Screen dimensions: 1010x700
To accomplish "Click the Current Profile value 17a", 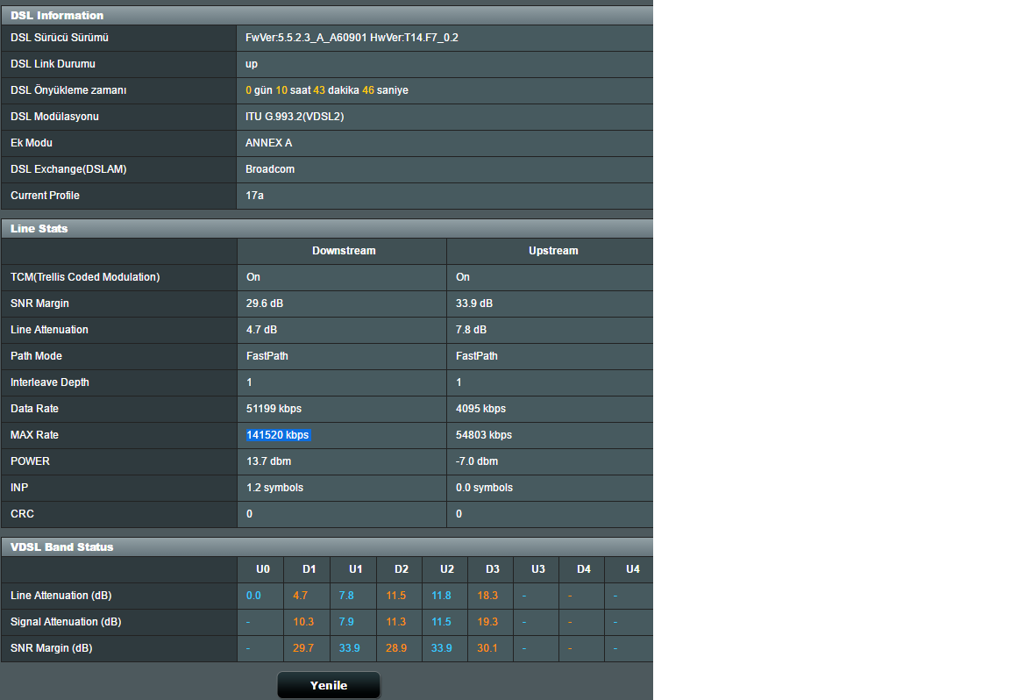I will pos(254,196).
